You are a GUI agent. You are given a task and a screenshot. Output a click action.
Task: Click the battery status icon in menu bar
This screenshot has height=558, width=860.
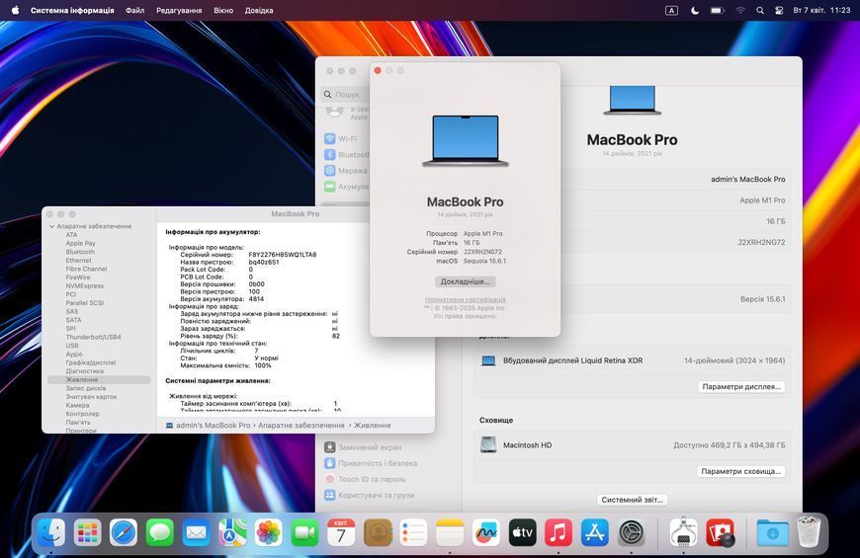[x=717, y=11]
